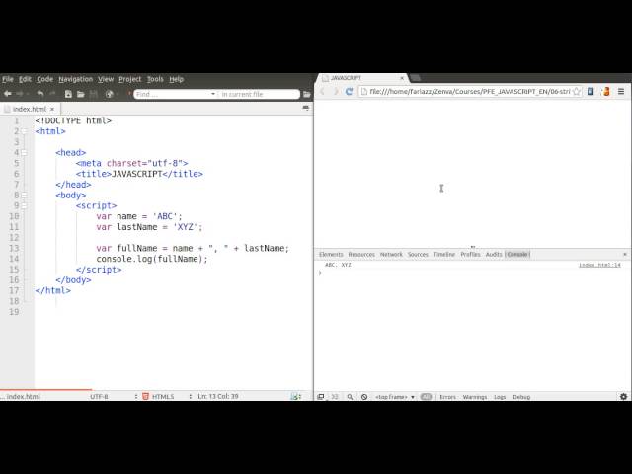Open the Help menu
The width and height of the screenshot is (632, 474).
tap(176, 79)
